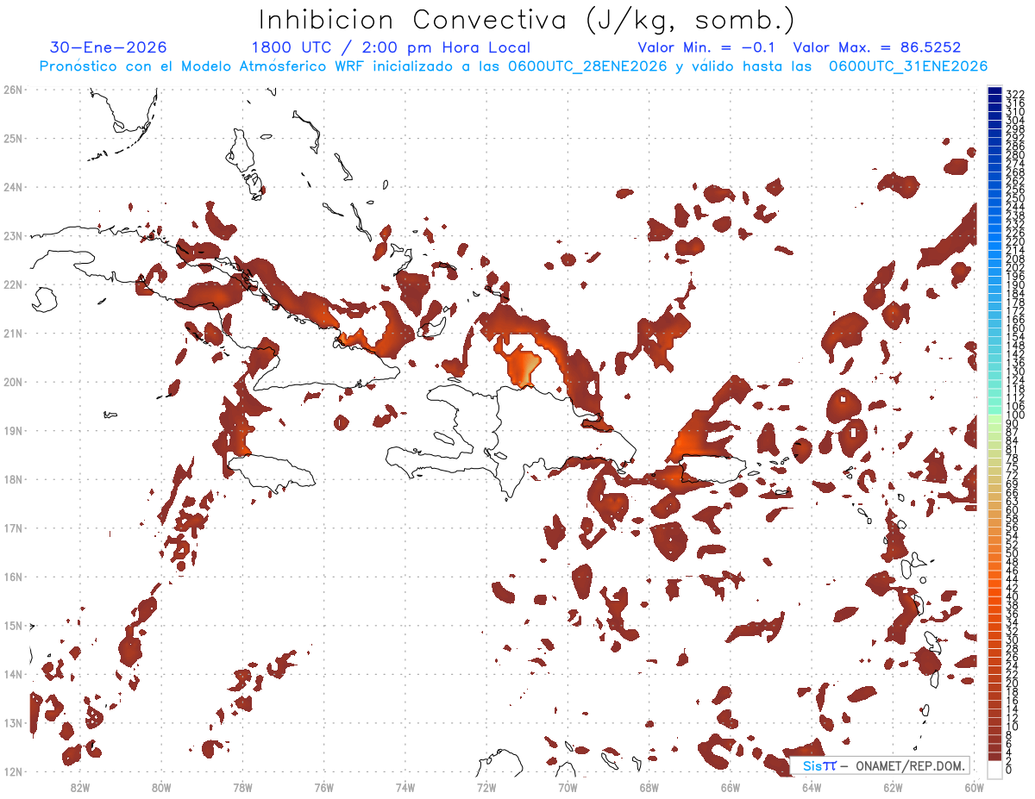Click the 74W longitude label

tap(405, 786)
